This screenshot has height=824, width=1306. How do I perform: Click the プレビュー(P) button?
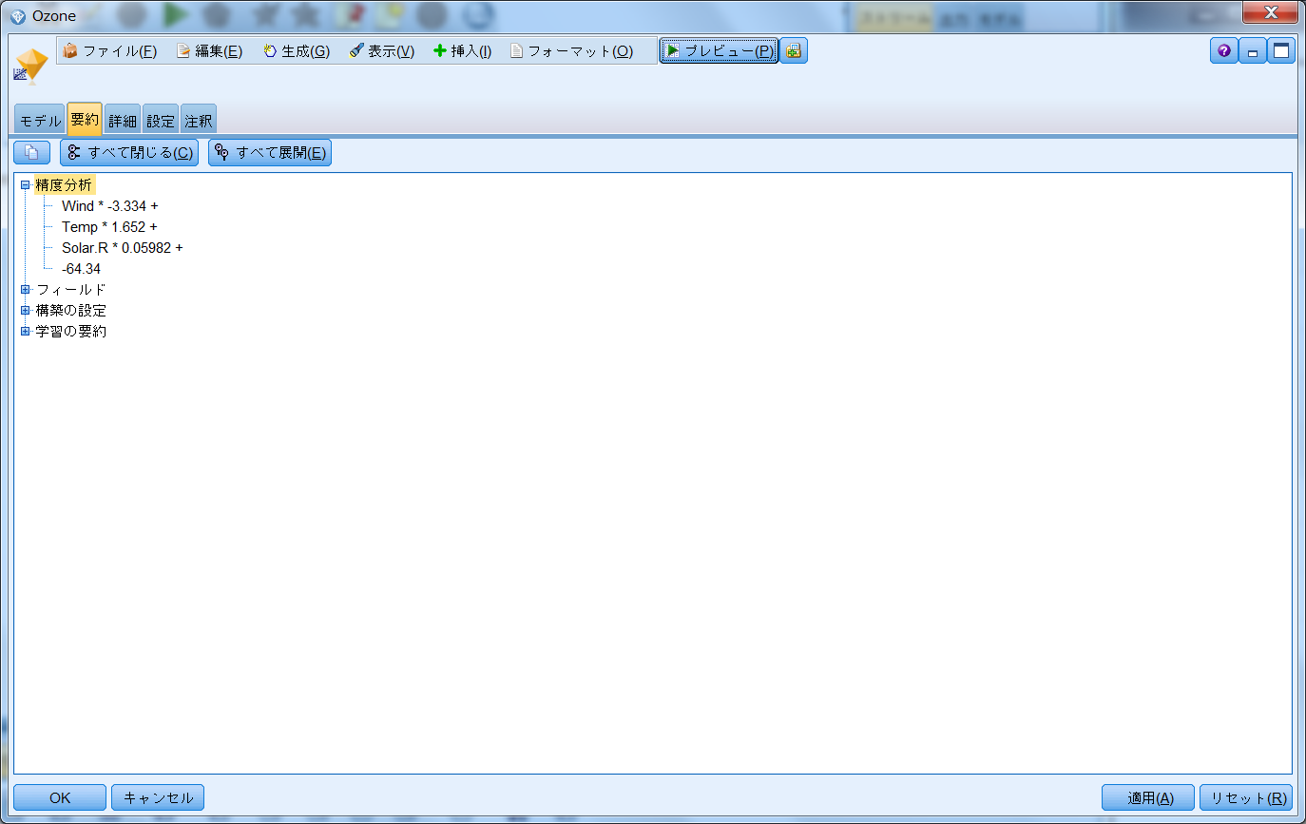click(720, 51)
